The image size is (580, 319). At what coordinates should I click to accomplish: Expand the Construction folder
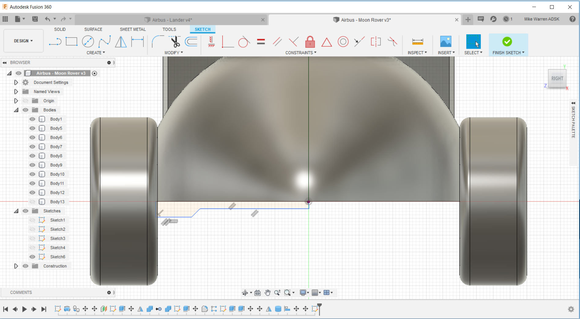pyautogui.click(x=16, y=266)
